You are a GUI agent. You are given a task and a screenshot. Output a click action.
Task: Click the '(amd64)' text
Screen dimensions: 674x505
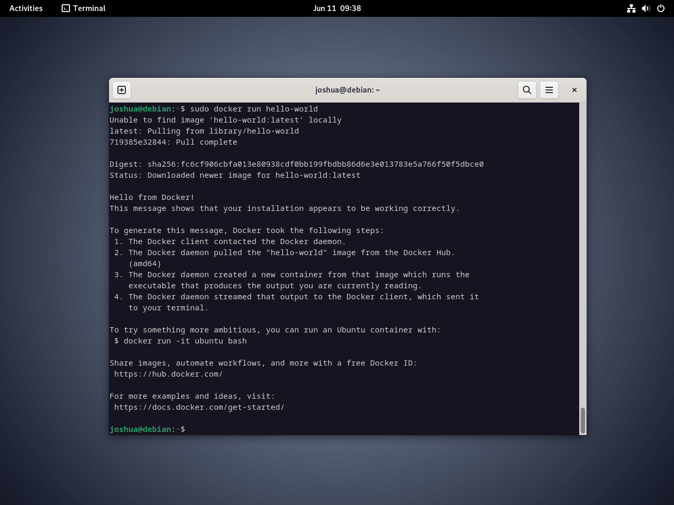[145, 264]
